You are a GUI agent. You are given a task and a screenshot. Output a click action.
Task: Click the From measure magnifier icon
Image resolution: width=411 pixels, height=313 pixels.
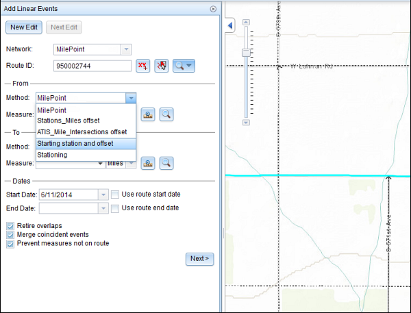166,114
